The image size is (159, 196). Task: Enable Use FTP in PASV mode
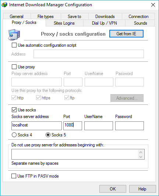click(14, 176)
